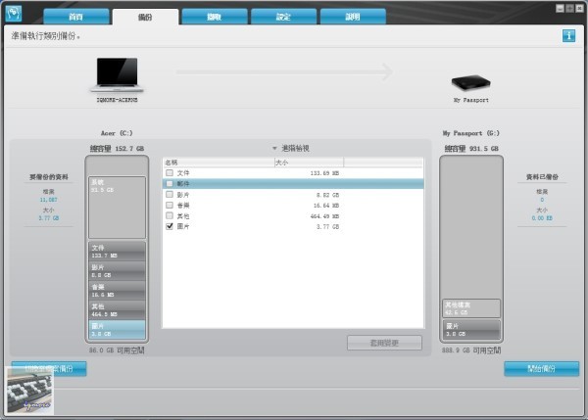The image size is (588, 420).
Task: Tick the 文件 category checkbox
Action: 170,172
